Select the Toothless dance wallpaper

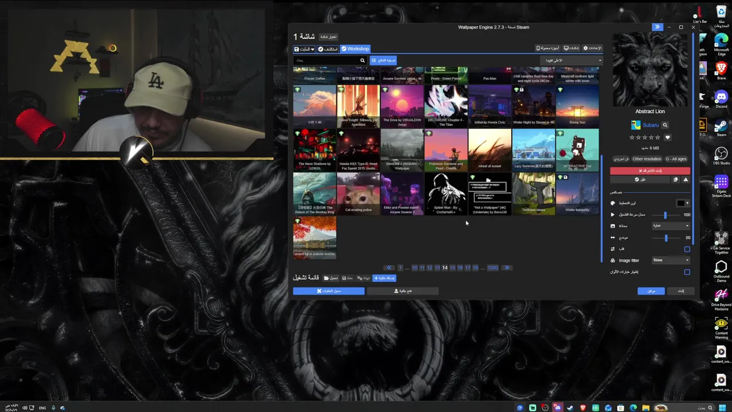pyautogui.click(x=534, y=194)
